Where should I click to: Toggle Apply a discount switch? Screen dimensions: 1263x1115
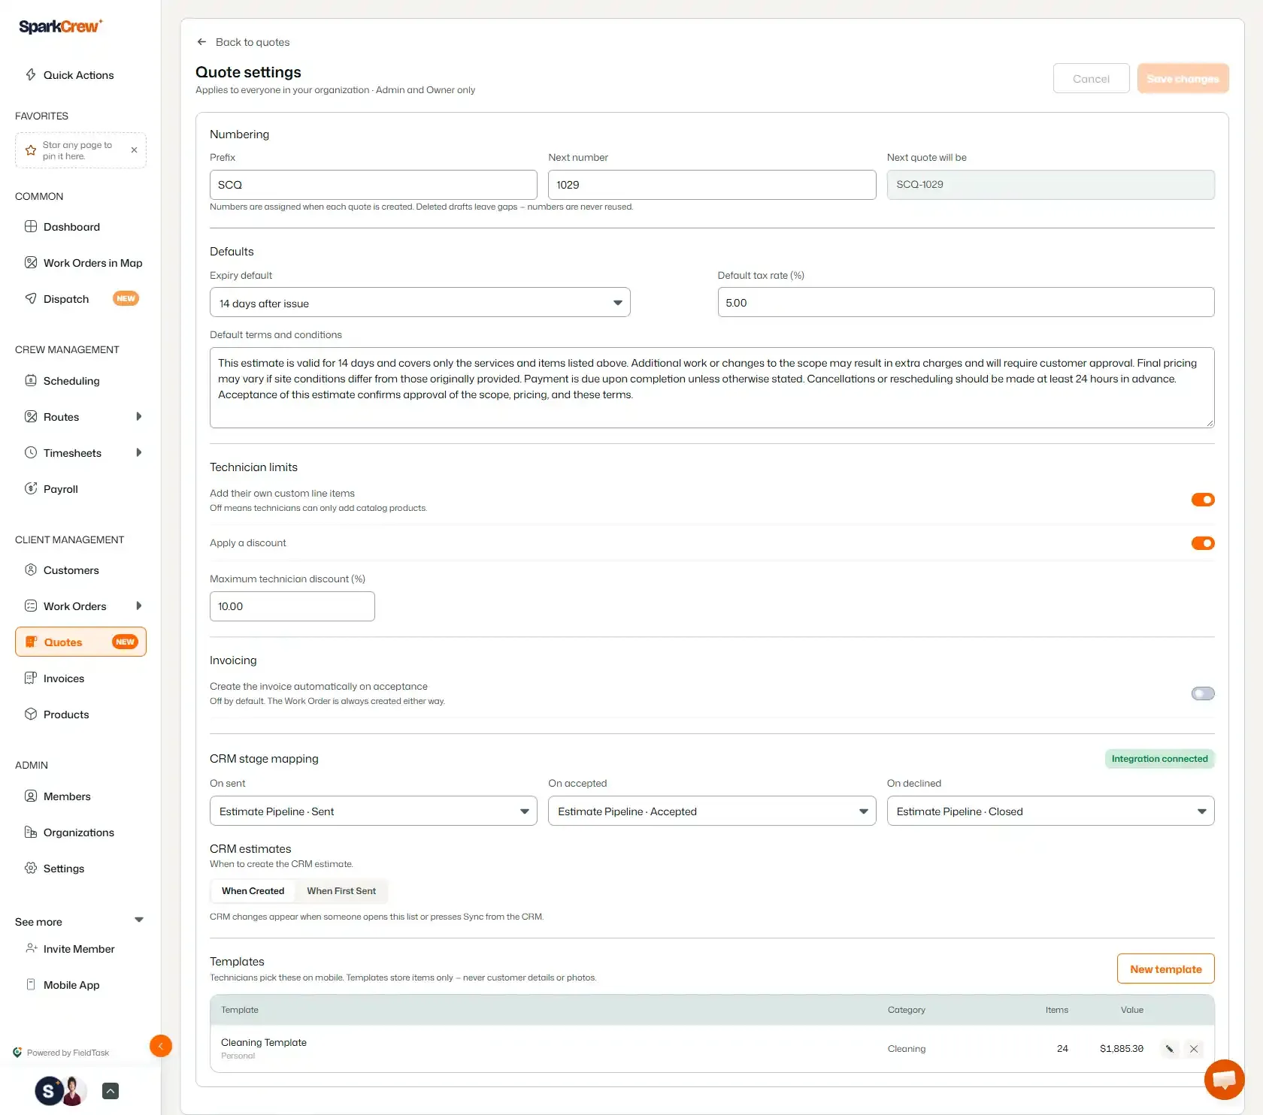1203,543
